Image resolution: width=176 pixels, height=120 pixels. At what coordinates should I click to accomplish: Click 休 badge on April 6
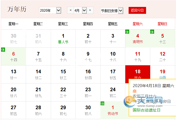pos(3,49)
